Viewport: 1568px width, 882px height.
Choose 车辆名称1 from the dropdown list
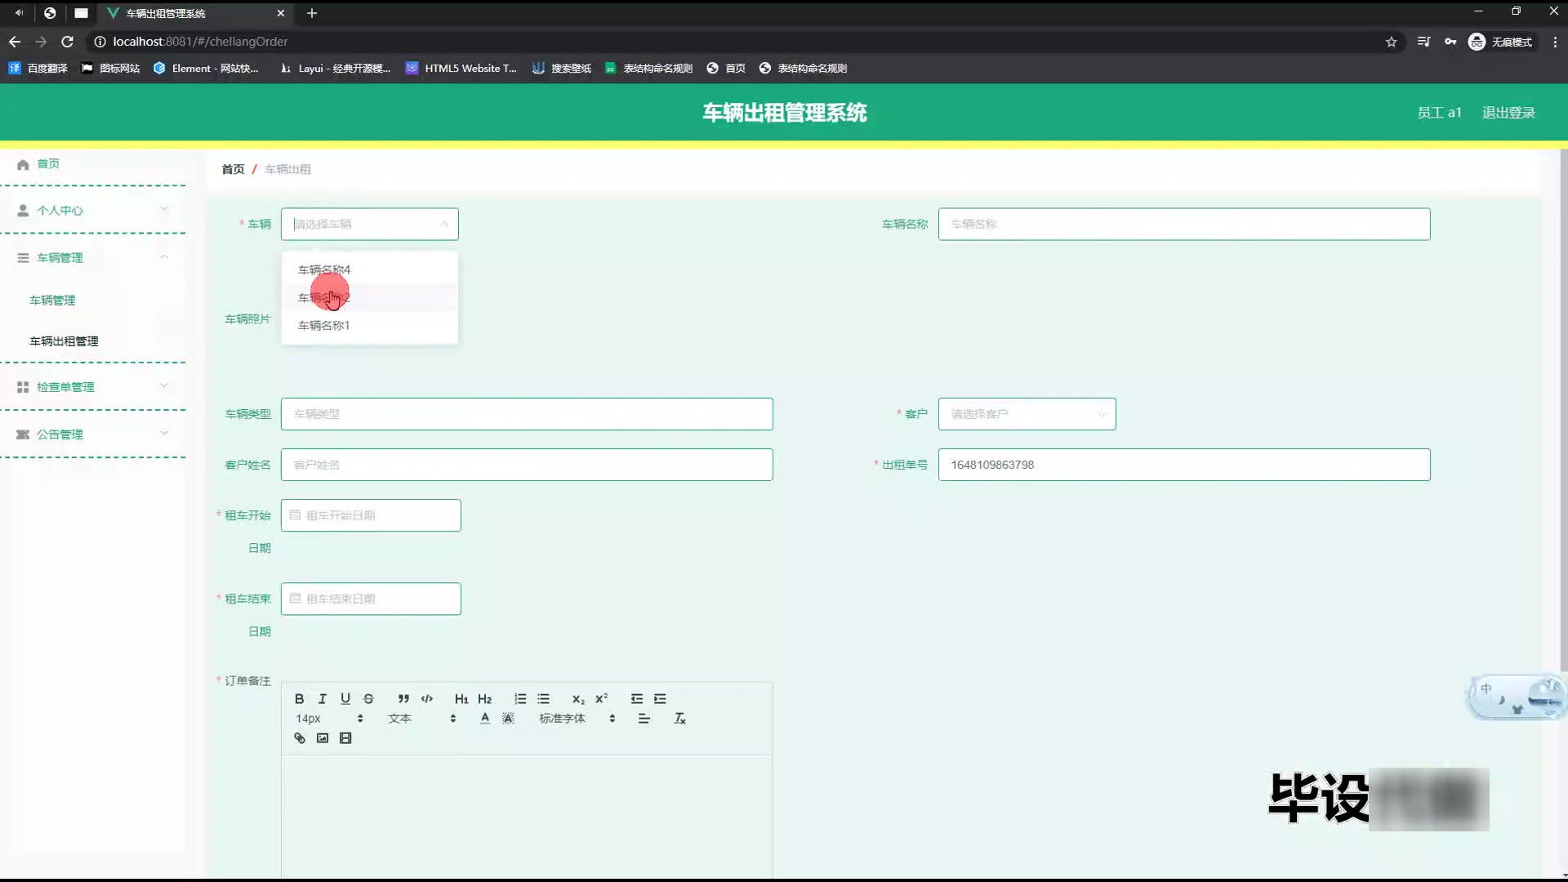pos(369,325)
